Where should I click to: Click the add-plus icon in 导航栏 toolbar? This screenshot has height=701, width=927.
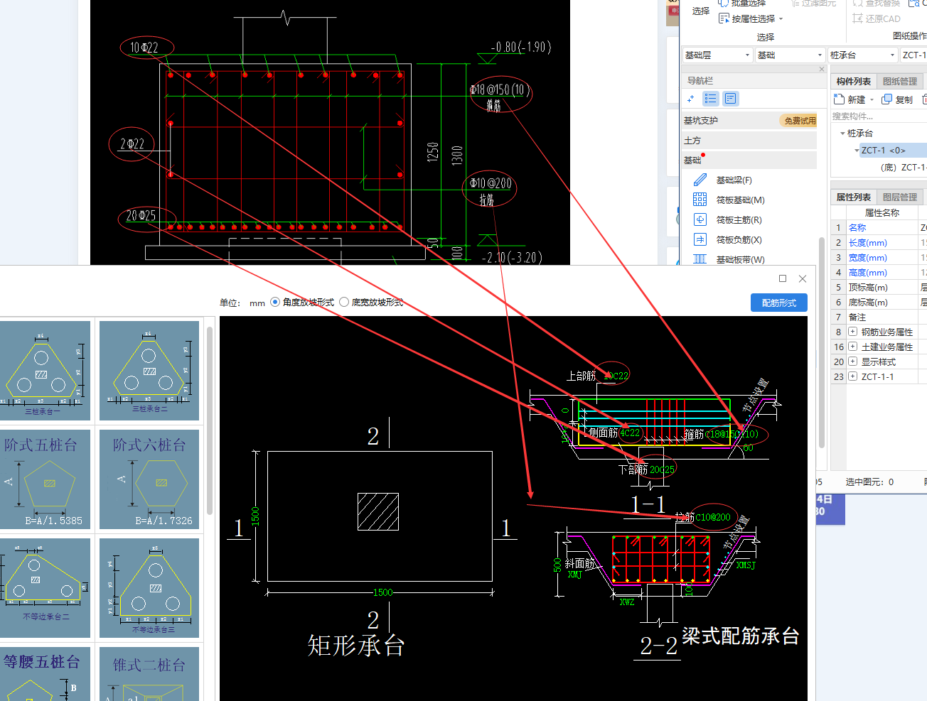coord(690,99)
